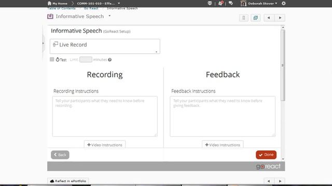The width and height of the screenshot is (332, 186).
Task: Click the Table of Contents breadcrumb
Action: 61,8
